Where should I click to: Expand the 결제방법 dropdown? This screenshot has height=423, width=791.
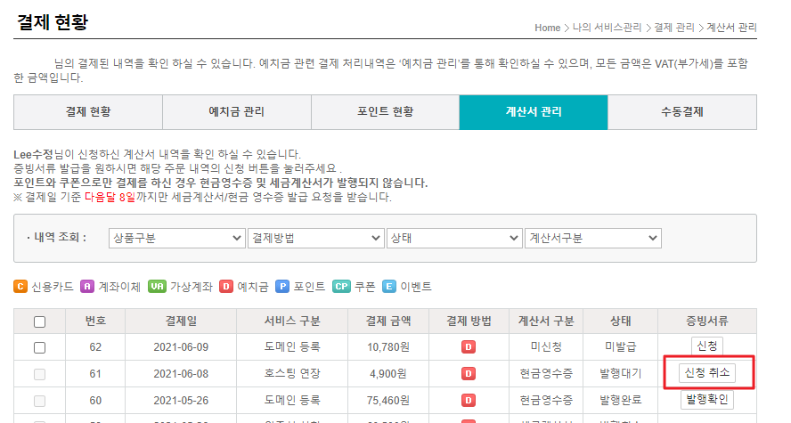(x=315, y=238)
